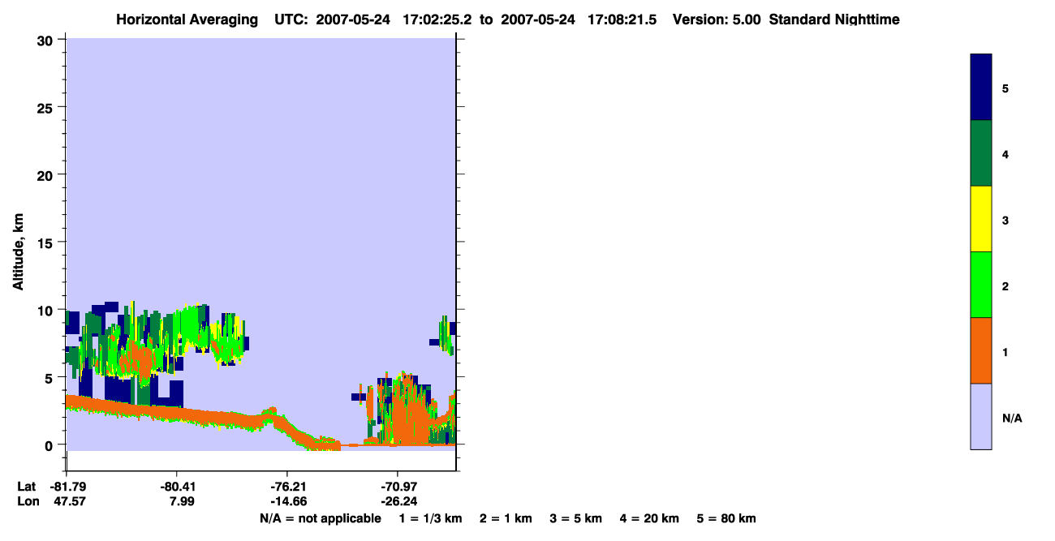Viewport: 1055px width, 541px height.
Task: Click legend text '1 = 1/3 km'
Action: pyautogui.click(x=430, y=518)
